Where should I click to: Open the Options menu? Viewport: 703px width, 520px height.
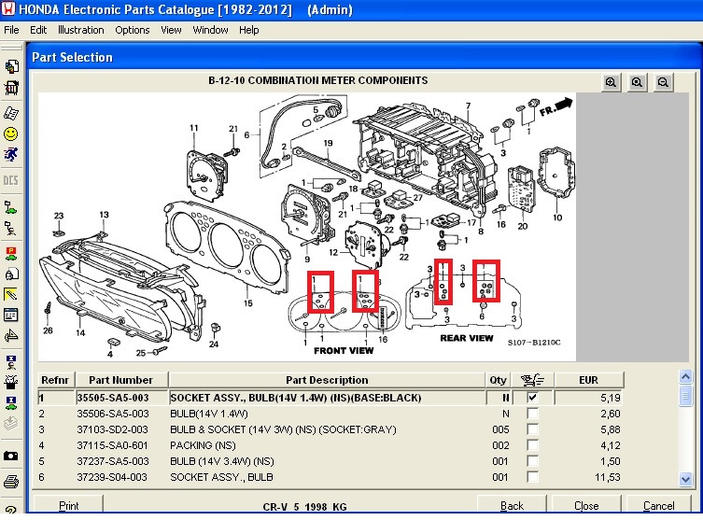pyautogui.click(x=133, y=30)
